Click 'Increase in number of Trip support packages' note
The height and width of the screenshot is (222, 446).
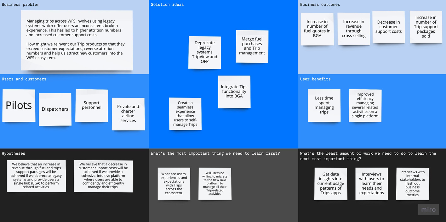tap(426, 27)
